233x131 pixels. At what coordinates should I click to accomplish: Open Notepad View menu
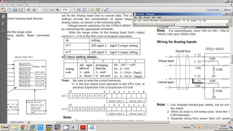tap(154, 17)
